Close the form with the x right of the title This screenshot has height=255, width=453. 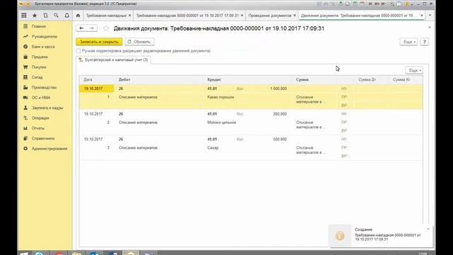(430, 27)
